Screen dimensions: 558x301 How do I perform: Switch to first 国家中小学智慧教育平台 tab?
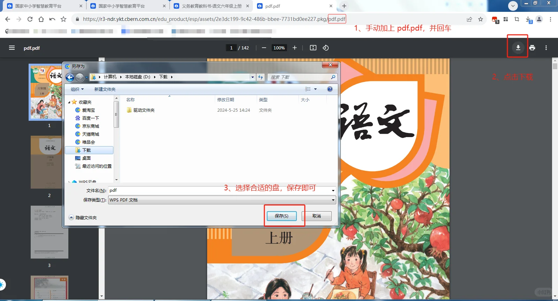(38, 6)
